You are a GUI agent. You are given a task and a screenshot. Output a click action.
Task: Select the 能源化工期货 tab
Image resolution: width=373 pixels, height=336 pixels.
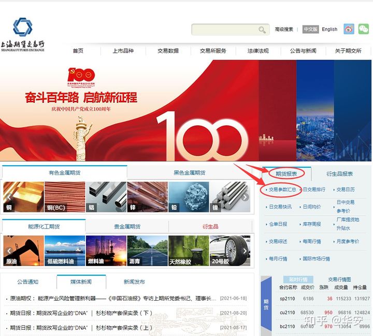click(44, 226)
